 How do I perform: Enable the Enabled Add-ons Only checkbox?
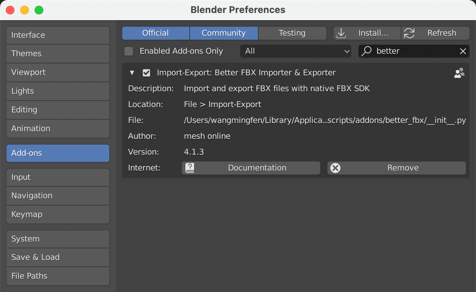tap(128, 51)
